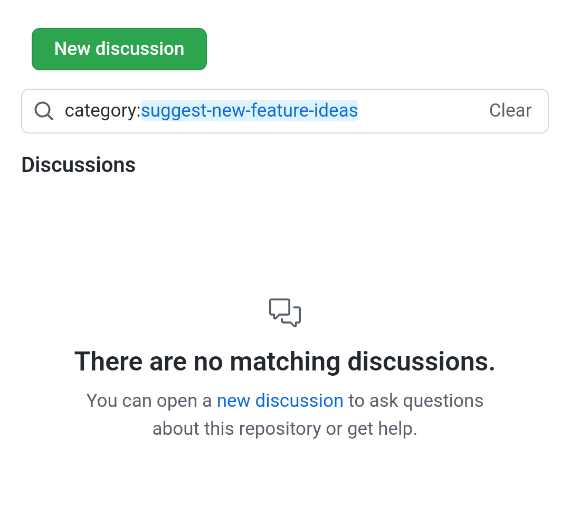Select the search icon inside the filter bar

[44, 111]
